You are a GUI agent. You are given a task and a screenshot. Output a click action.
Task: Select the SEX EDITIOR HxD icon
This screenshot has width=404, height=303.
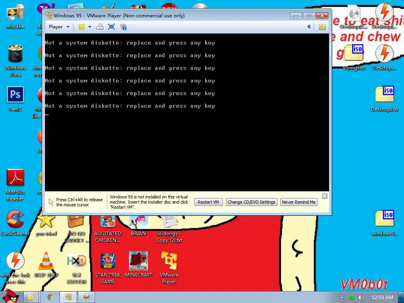click(77, 268)
